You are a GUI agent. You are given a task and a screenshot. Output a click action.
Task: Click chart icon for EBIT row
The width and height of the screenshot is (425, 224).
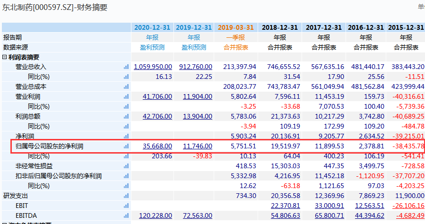(x=126, y=206)
